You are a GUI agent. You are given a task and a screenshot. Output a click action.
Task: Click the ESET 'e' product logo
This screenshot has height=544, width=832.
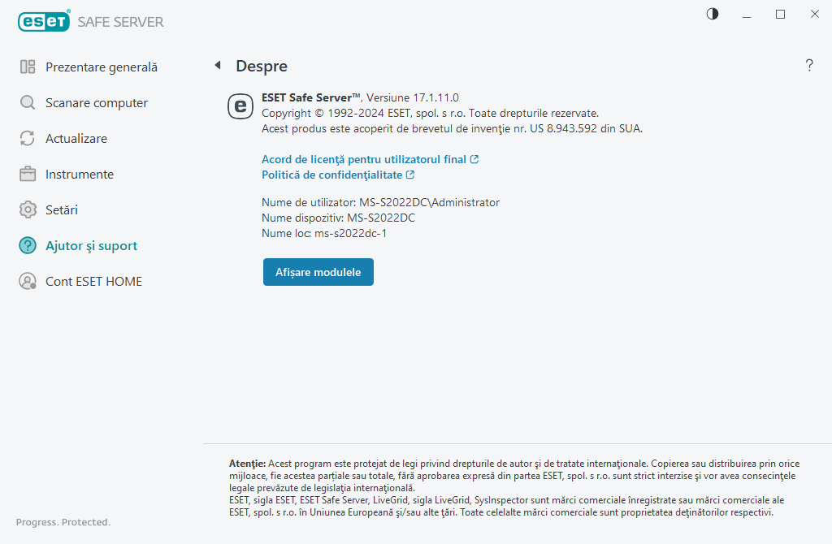(x=240, y=106)
